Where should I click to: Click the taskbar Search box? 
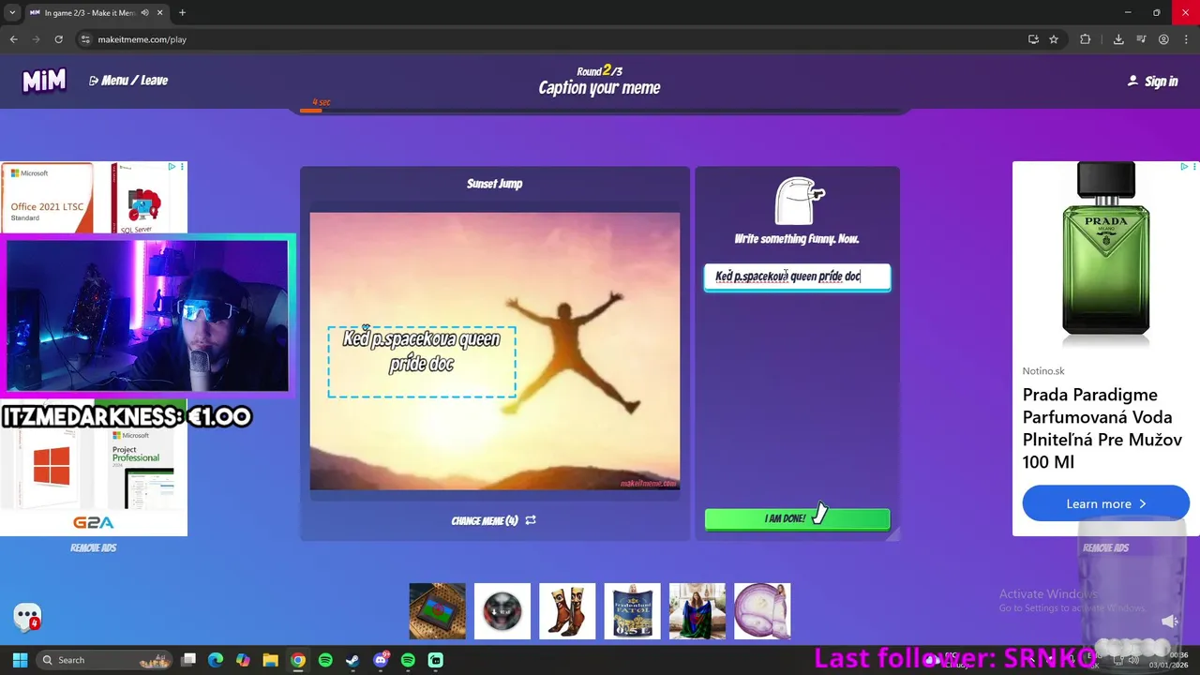[103, 660]
